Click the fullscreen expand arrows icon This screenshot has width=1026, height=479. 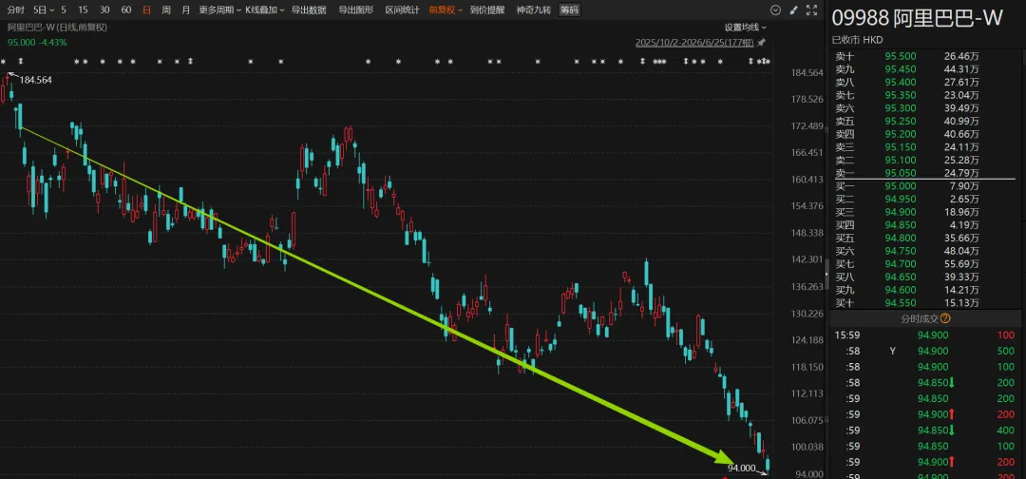[811, 10]
